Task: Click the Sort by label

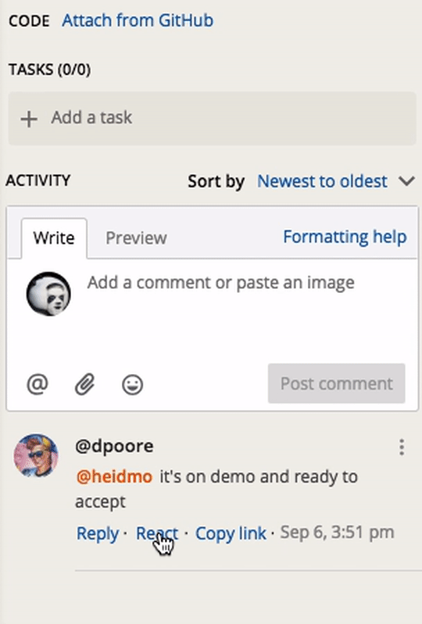Action: 216,181
